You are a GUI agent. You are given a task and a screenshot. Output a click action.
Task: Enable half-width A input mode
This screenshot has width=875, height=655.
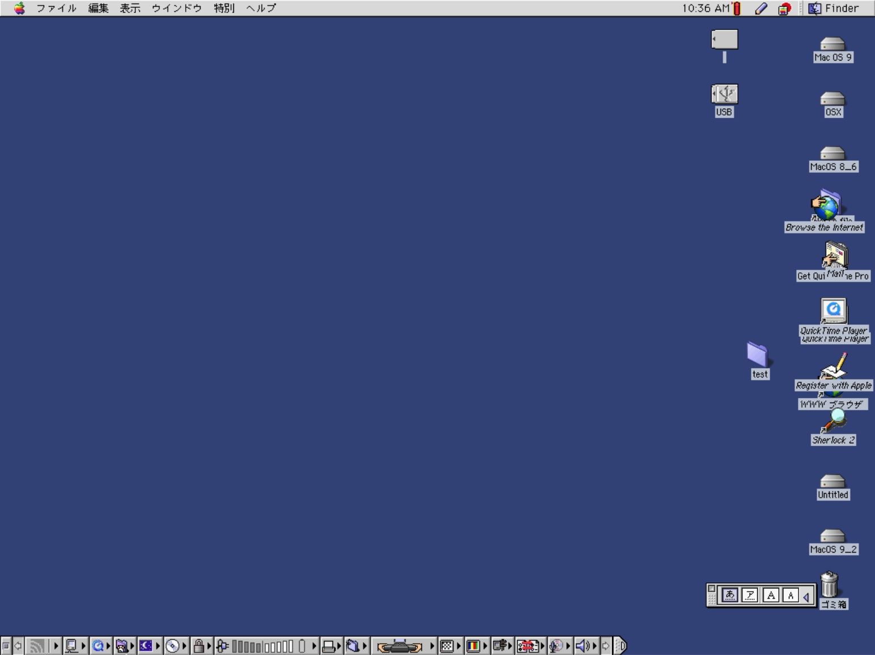(791, 595)
